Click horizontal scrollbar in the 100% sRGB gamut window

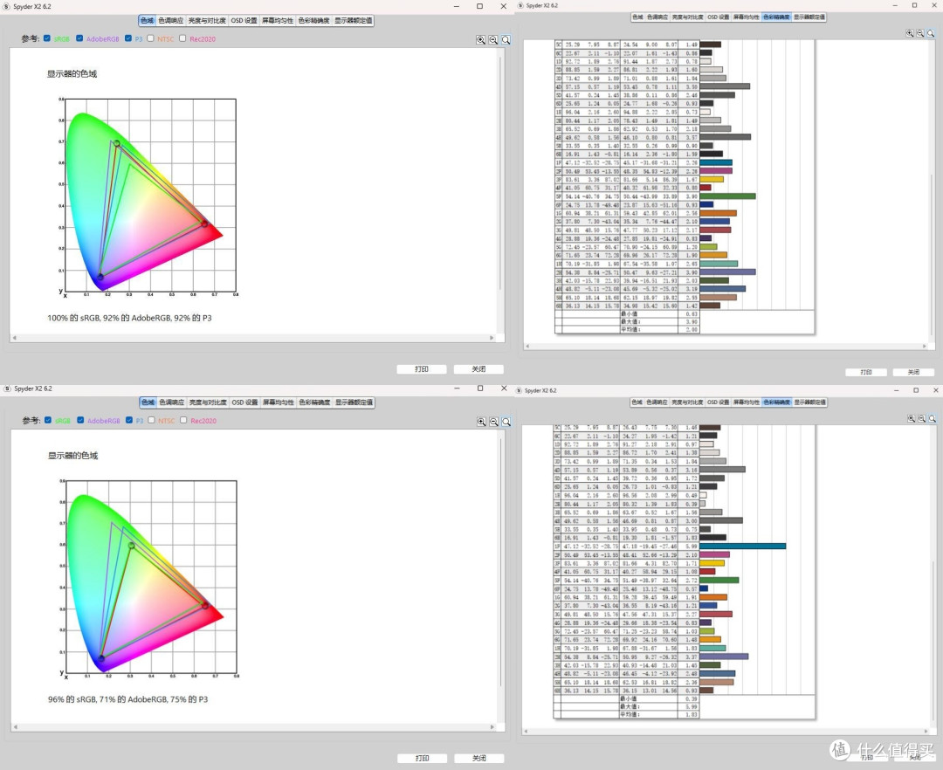click(252, 338)
